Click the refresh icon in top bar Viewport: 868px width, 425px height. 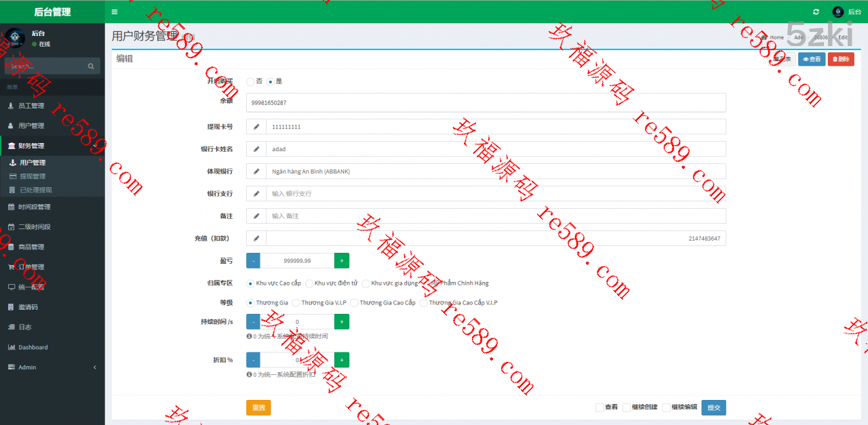[816, 12]
